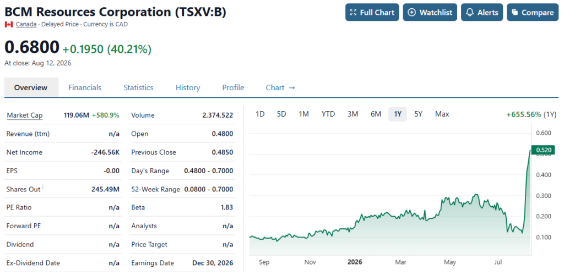This screenshot has width=564, height=275.
Task: Click the Canada flag icon
Action: [x=9, y=24]
